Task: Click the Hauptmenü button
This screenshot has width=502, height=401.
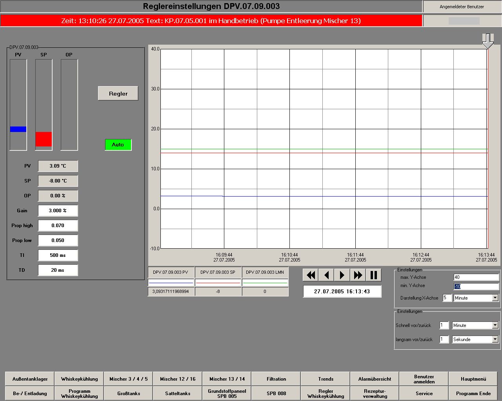Action: 473,379
